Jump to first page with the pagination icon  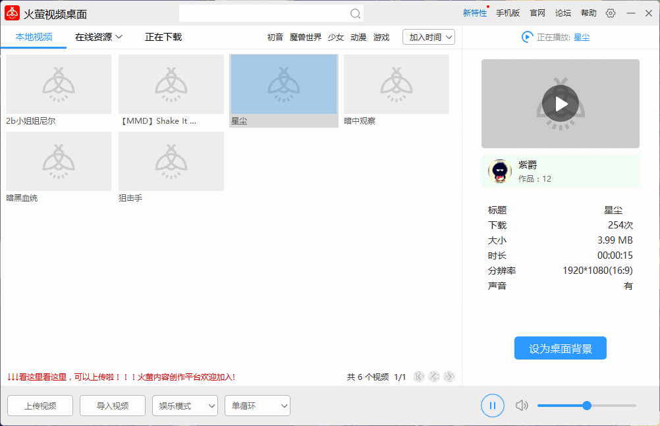coord(419,376)
